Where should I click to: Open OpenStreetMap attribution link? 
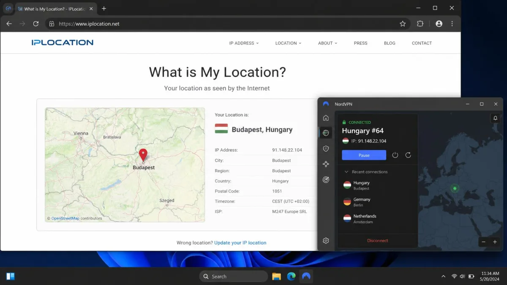65,218
